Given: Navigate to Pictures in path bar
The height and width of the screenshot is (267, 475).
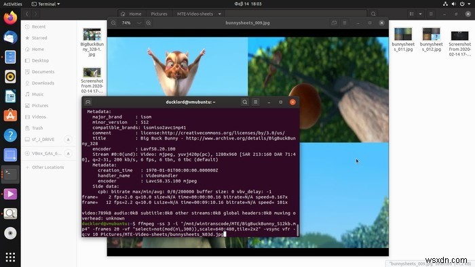Looking at the screenshot, I should click(x=159, y=14).
